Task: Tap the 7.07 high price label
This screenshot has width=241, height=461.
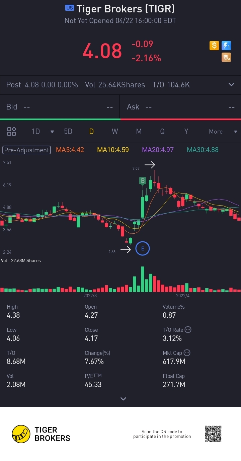Action: click(136, 169)
